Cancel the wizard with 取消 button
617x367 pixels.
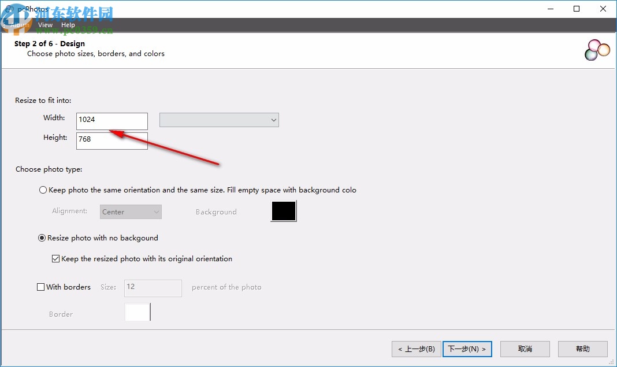tap(525, 349)
